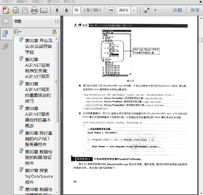The image size is (203, 195).
Task: Select bookmark 第06章 数据检验的利器
Action: (39, 158)
